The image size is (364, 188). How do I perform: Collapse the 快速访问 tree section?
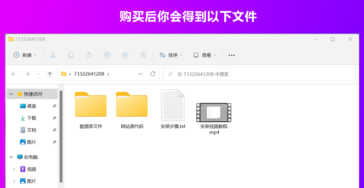coord(11,94)
